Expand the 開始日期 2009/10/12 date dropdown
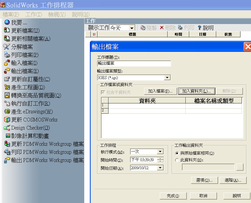 point(160,168)
